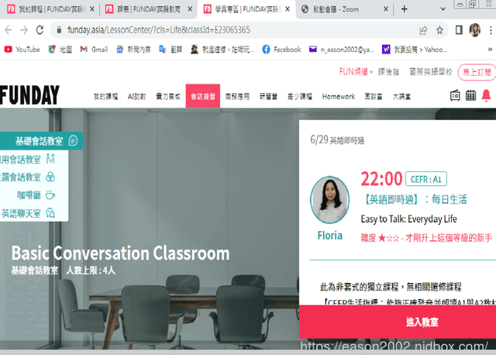Viewport: 496px width, 355px height.
Task: Close the 我的課程 browser tab
Action: point(92,9)
